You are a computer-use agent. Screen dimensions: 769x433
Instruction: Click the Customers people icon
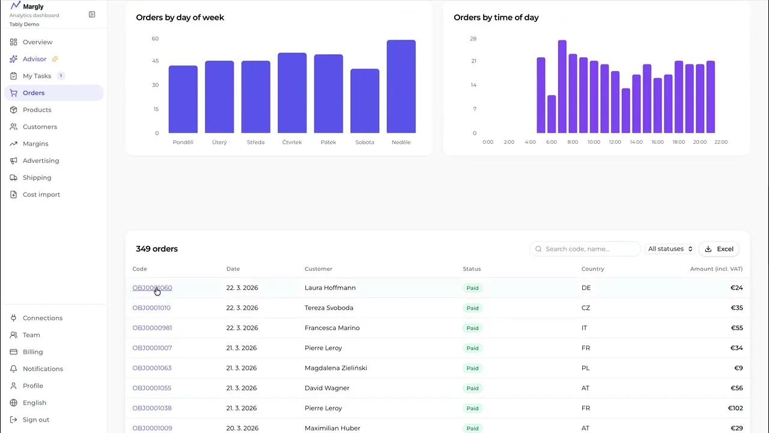[x=14, y=127]
